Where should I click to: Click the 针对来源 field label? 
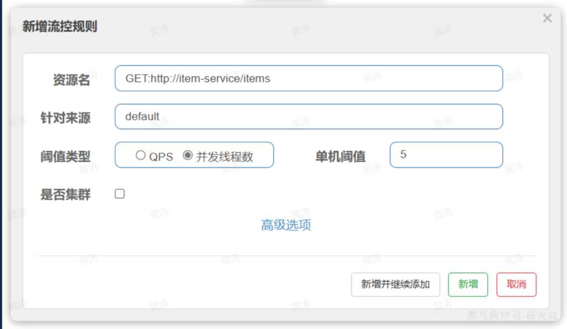(x=65, y=118)
